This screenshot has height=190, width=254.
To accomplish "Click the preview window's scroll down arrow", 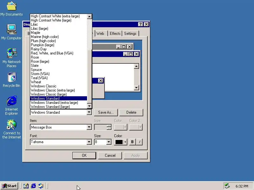I will [137, 88].
